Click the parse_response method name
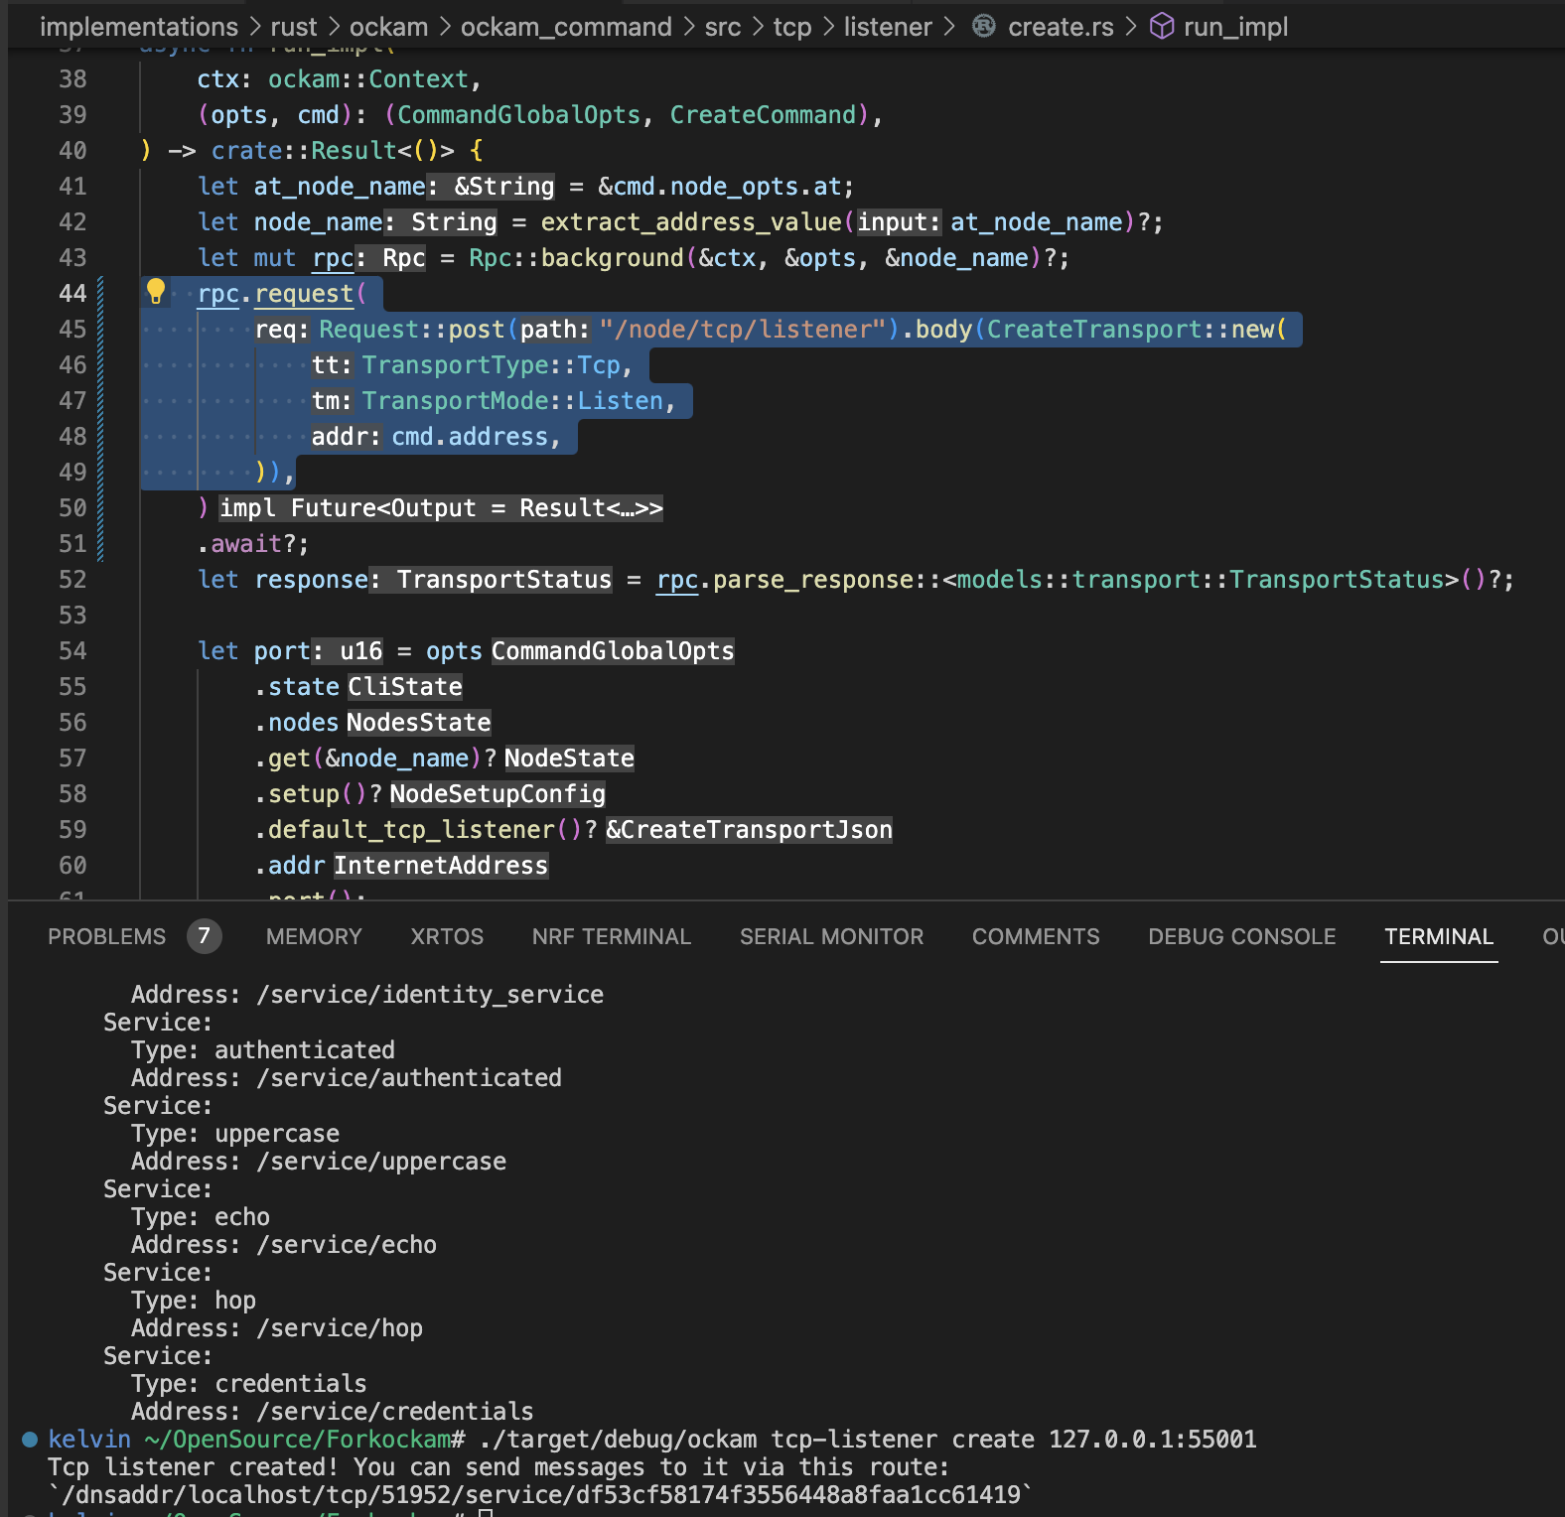This screenshot has height=1517, width=1565. (x=813, y=579)
